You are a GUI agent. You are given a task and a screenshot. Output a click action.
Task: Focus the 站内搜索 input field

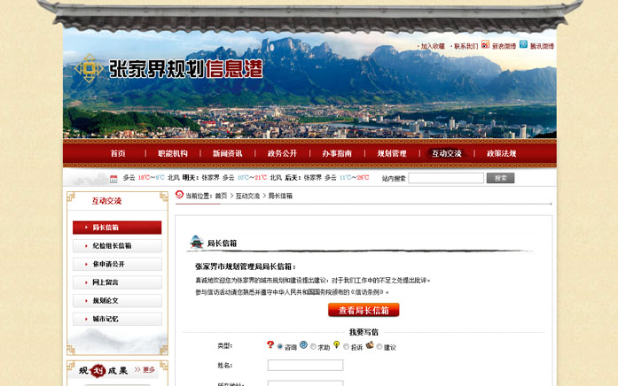tap(446, 178)
